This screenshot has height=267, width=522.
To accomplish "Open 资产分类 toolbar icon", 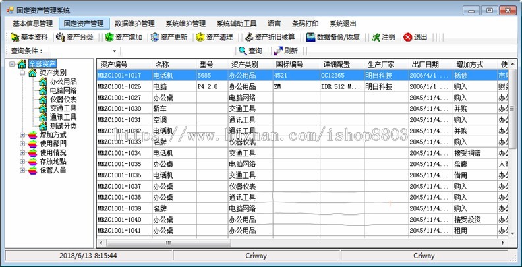I will (x=61, y=38).
